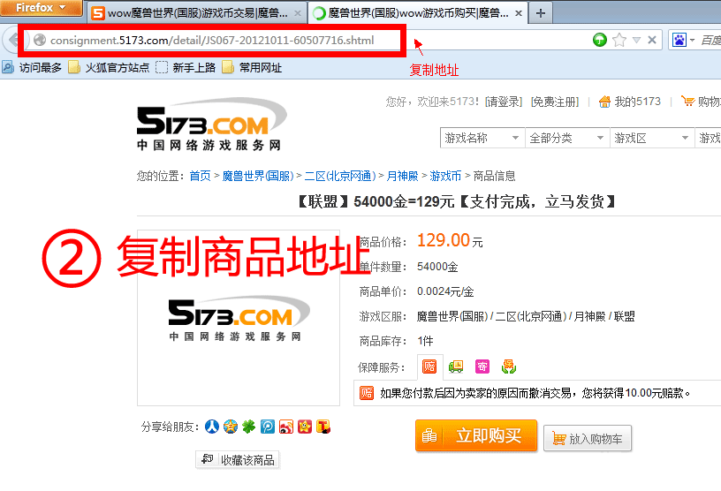Open the 火狐官方站点 bookmark folder
721x491 pixels.
tap(109, 68)
